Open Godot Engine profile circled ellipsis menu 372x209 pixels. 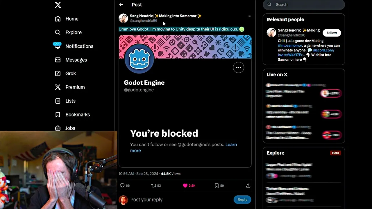tap(239, 67)
